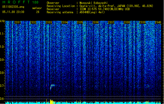The image size is (164, 104).
Task: Click observer name Masayuki Kobayashi
Action: [x=94, y=3]
